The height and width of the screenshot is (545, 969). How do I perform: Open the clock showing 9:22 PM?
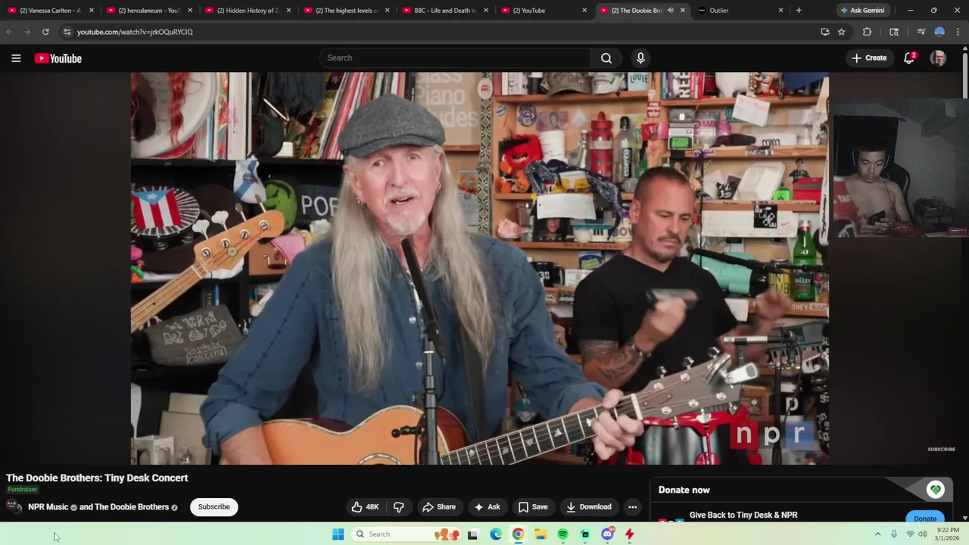947,534
